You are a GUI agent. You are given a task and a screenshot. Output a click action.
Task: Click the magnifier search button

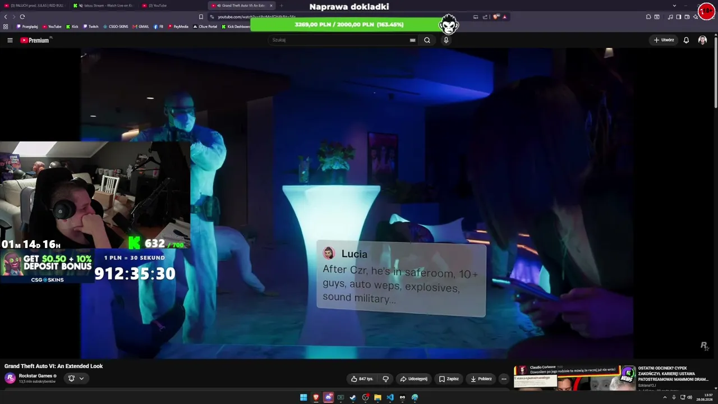(x=427, y=40)
